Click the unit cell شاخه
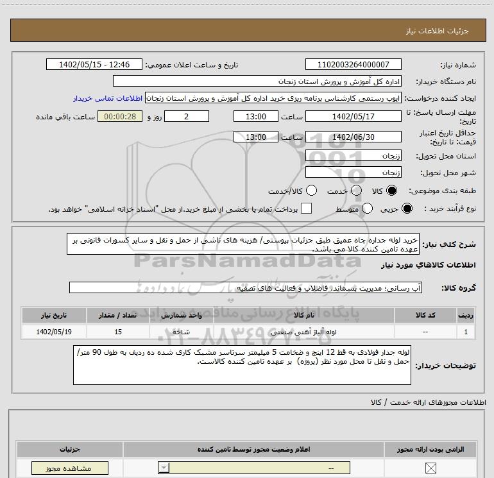Screen dimensions: 494x478 tap(181, 332)
